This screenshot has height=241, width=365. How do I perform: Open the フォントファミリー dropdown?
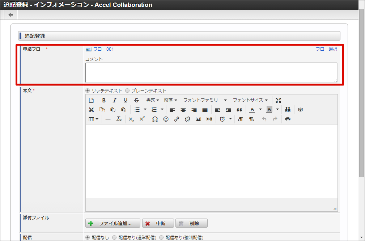pyautogui.click(x=204, y=100)
